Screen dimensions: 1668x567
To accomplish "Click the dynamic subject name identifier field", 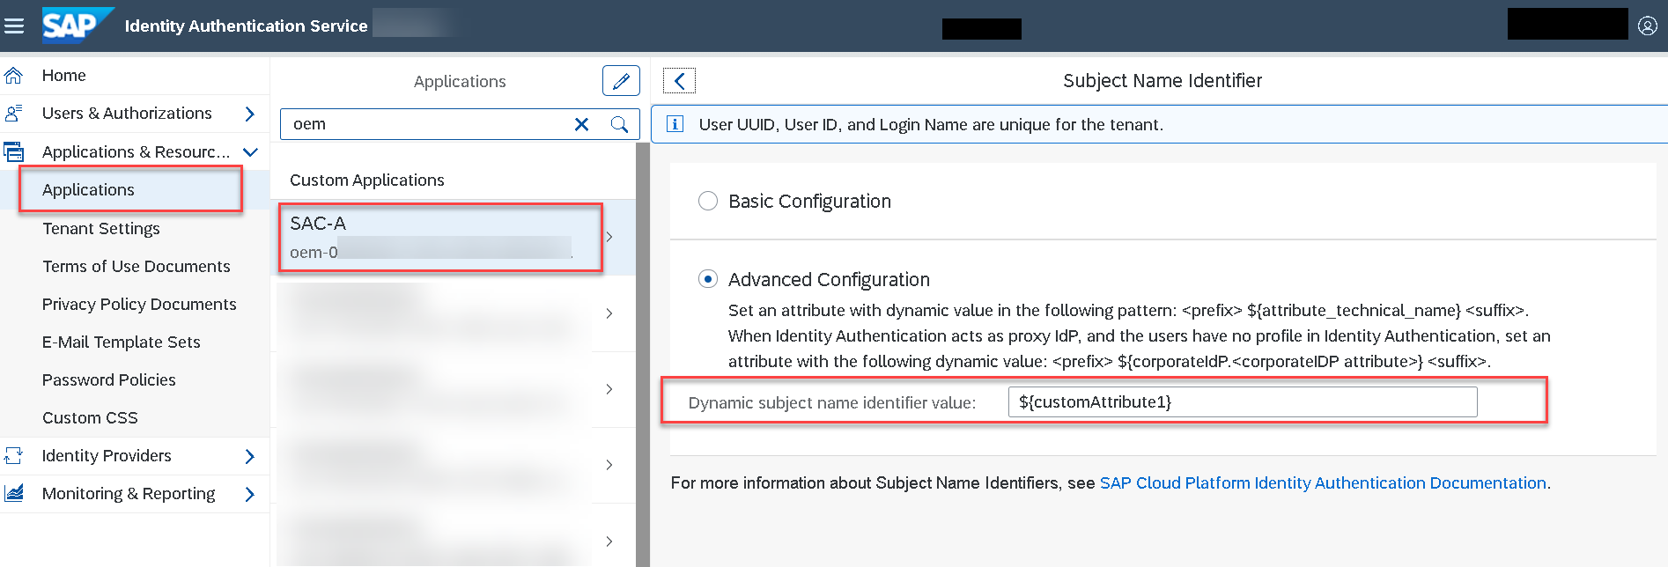I will pos(1243,401).
